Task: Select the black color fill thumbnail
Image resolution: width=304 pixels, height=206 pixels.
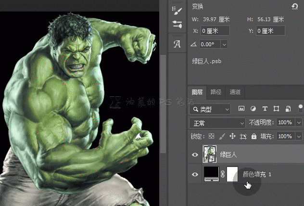Action: (212, 174)
